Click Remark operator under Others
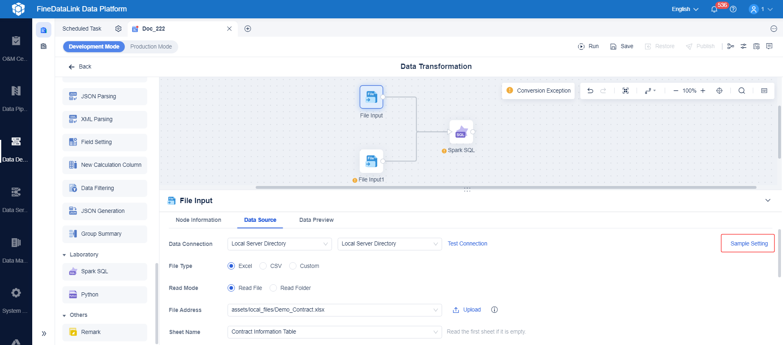This screenshot has width=783, height=345. point(105,332)
